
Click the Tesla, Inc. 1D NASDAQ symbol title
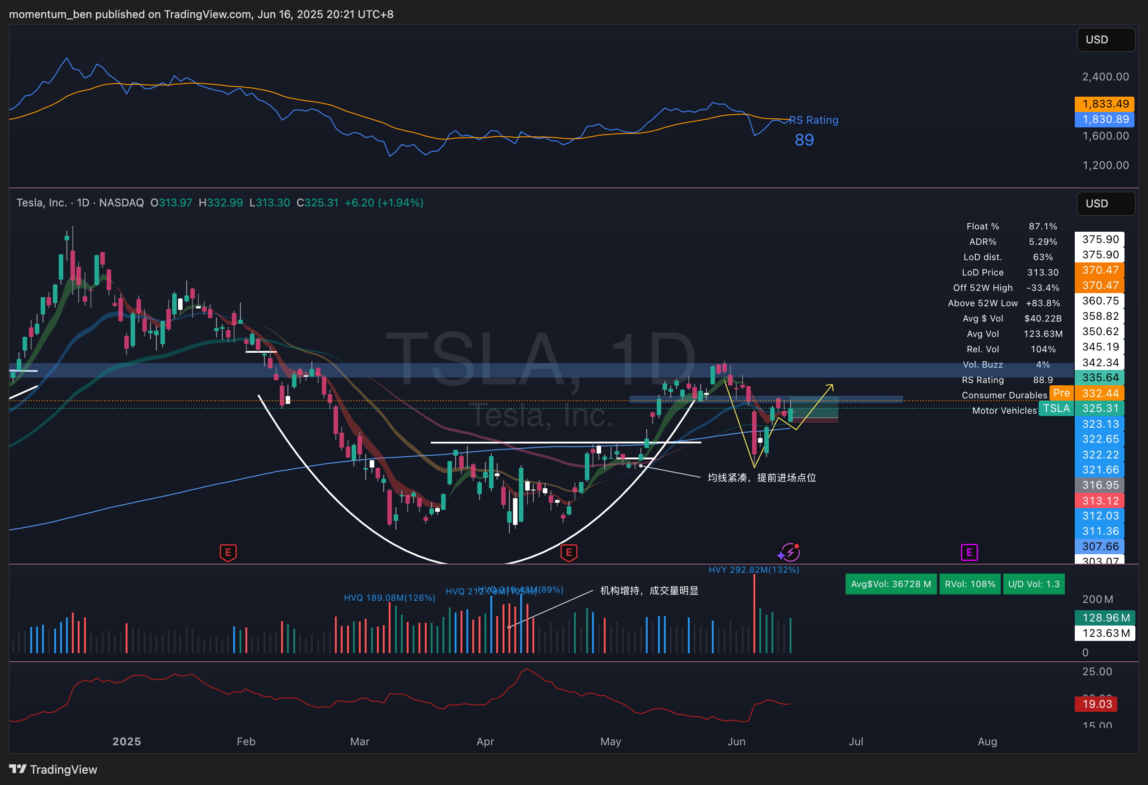pyautogui.click(x=80, y=203)
